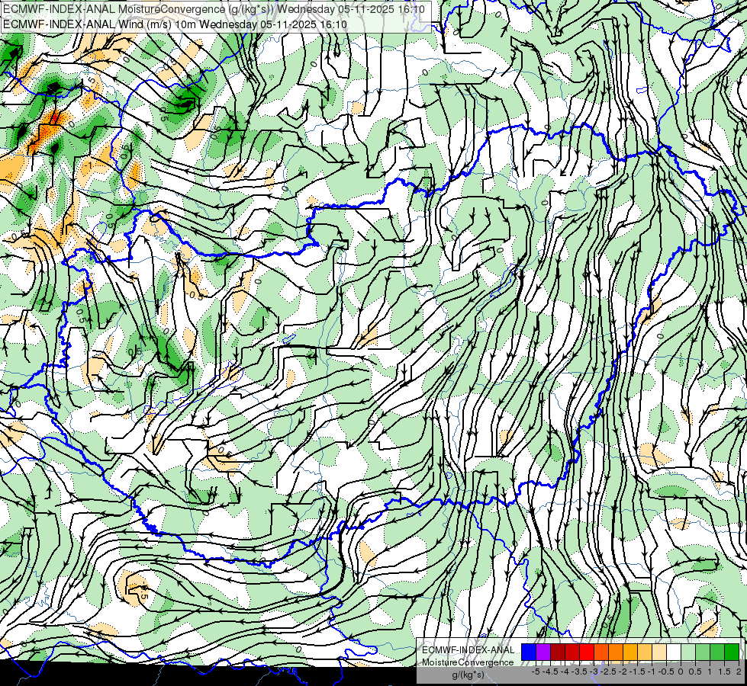Click the '-2.5' legend tick label
747x686 pixels.
pos(608,672)
